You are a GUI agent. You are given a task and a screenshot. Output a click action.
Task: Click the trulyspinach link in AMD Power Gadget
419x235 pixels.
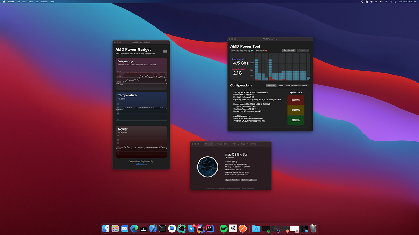tap(141, 164)
